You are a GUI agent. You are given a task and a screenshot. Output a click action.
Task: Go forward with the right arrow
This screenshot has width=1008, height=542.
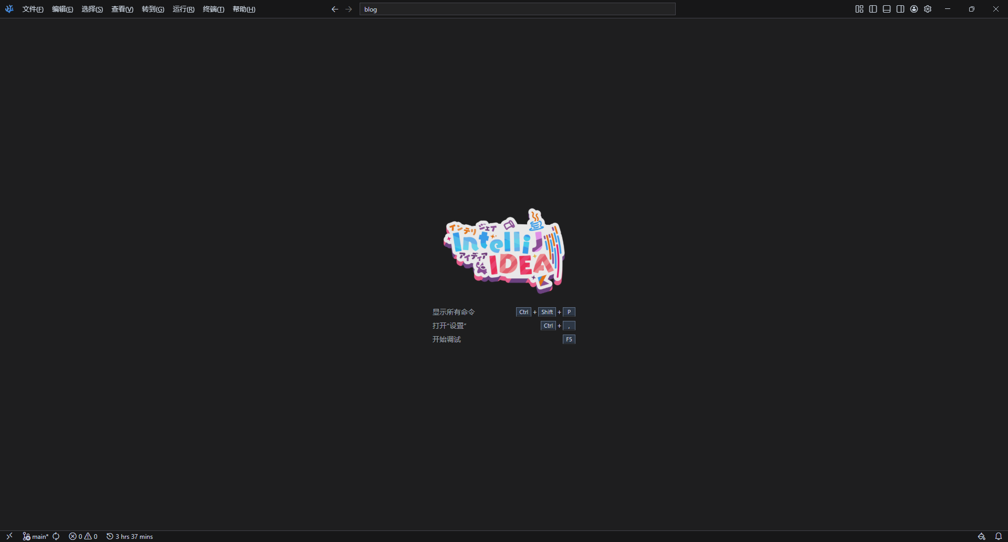349,9
